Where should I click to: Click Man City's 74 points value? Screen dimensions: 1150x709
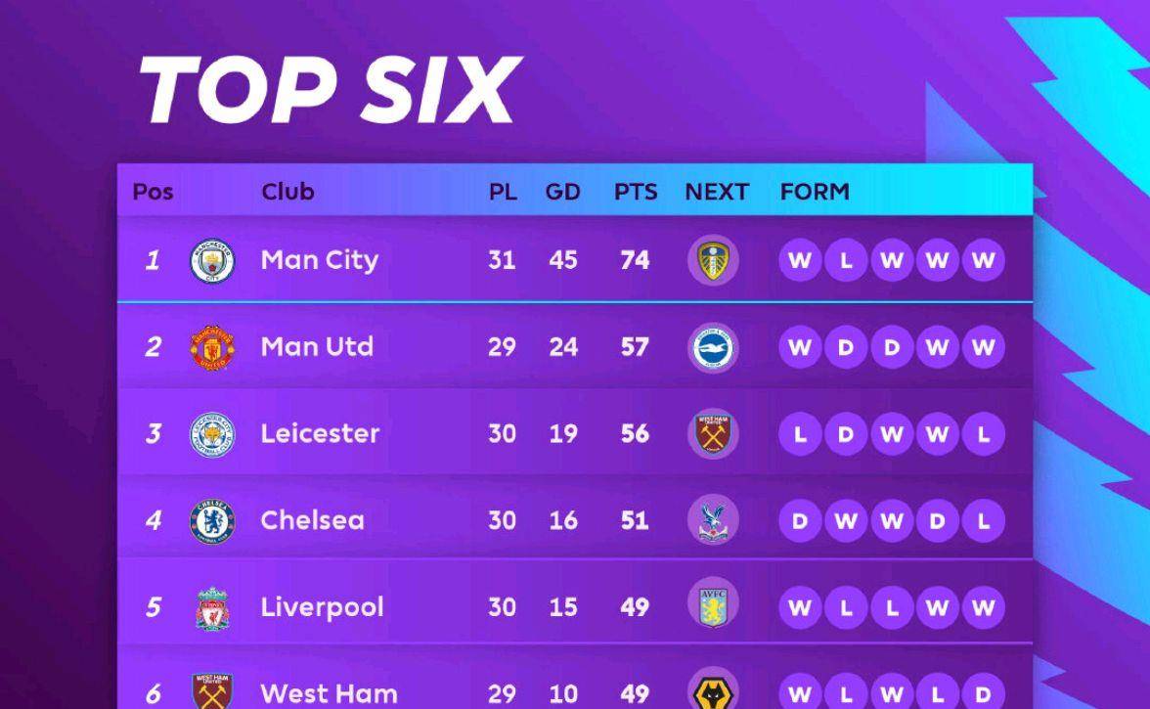click(x=635, y=260)
